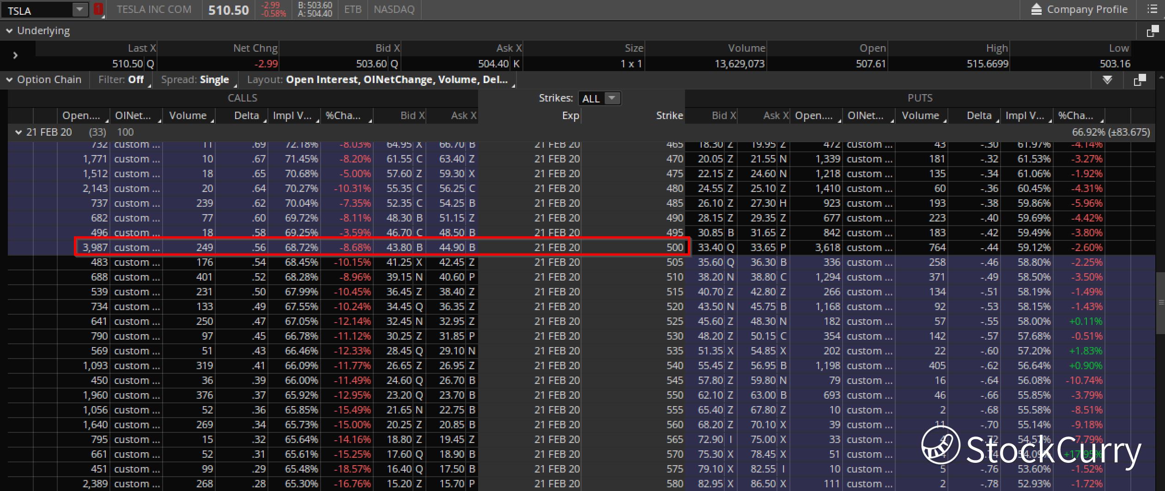Click the calls Bid X column header
1165x491 pixels.
(x=400, y=115)
